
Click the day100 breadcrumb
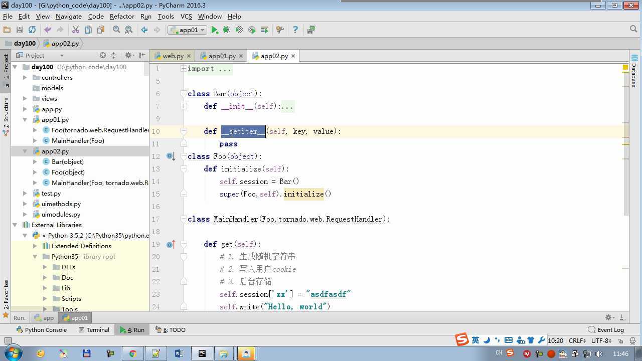pos(20,44)
